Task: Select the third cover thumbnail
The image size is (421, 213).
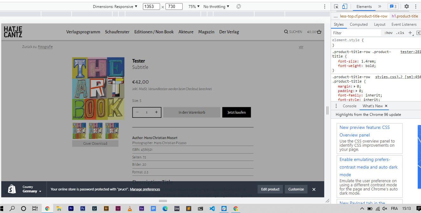Action: [x=112, y=131]
